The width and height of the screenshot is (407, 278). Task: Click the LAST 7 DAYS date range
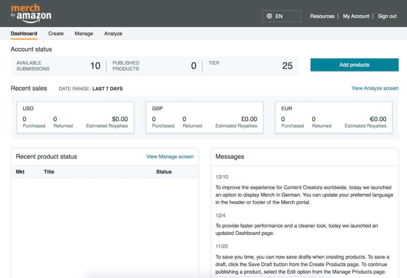(107, 89)
